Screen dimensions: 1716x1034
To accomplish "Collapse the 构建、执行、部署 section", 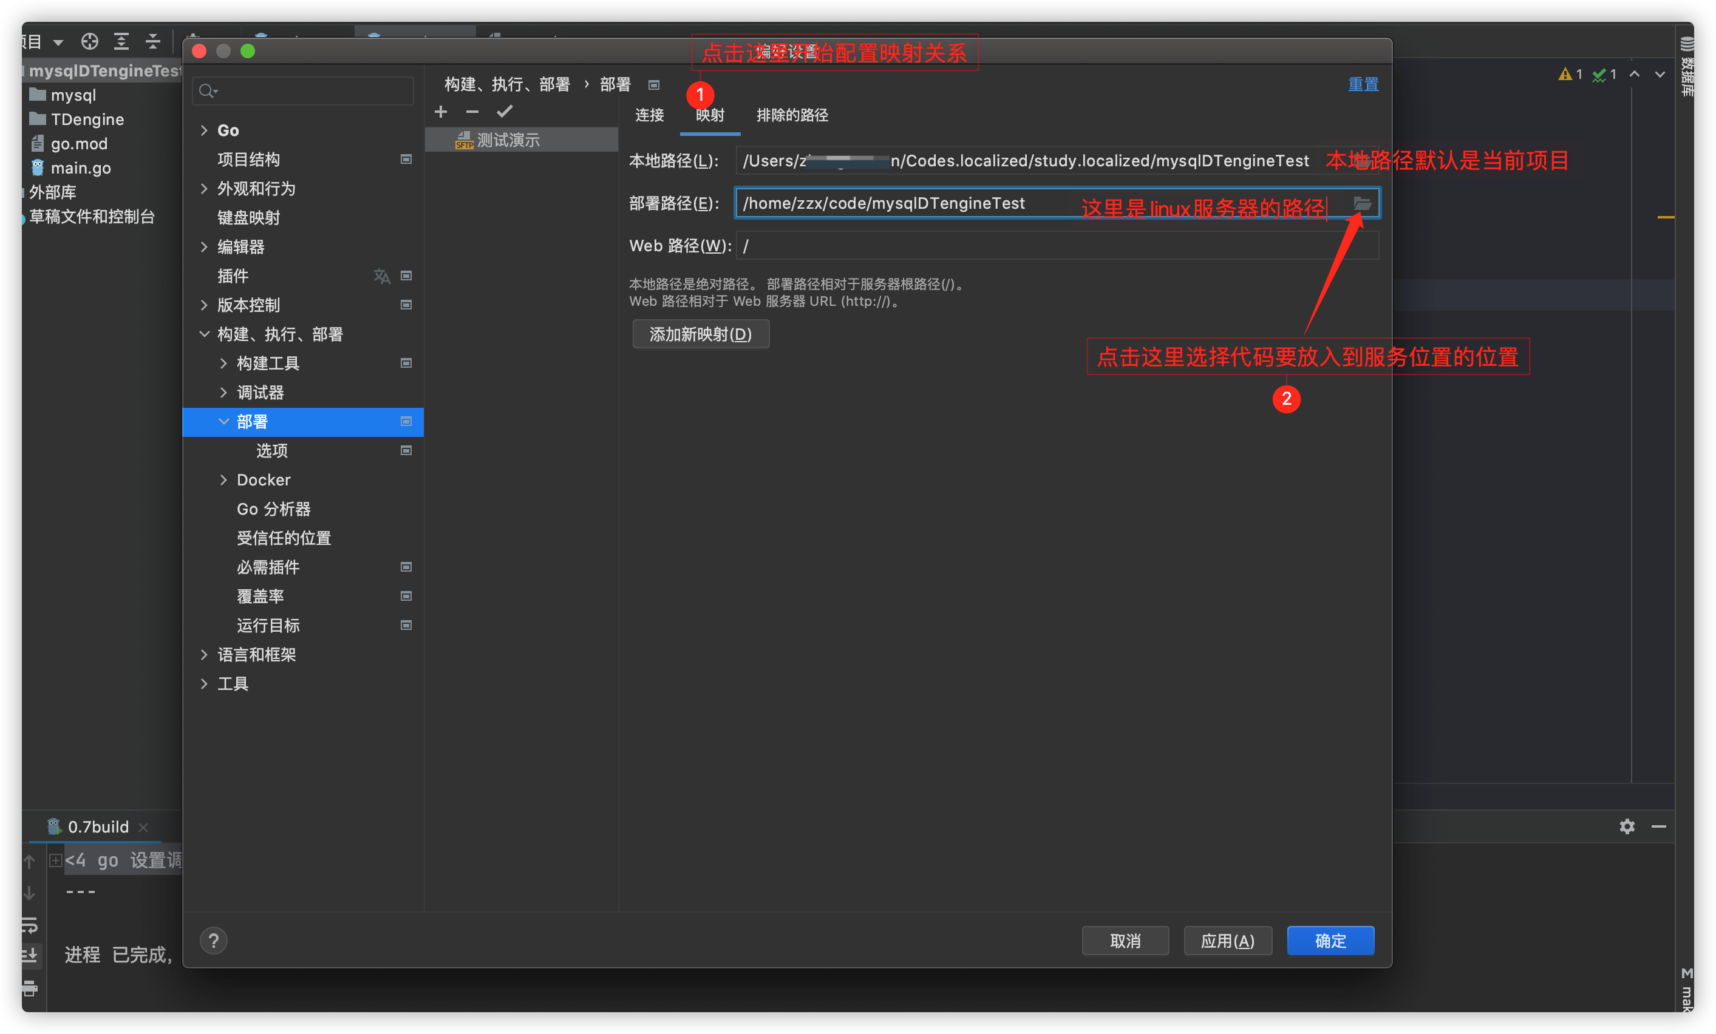I will pos(204,334).
